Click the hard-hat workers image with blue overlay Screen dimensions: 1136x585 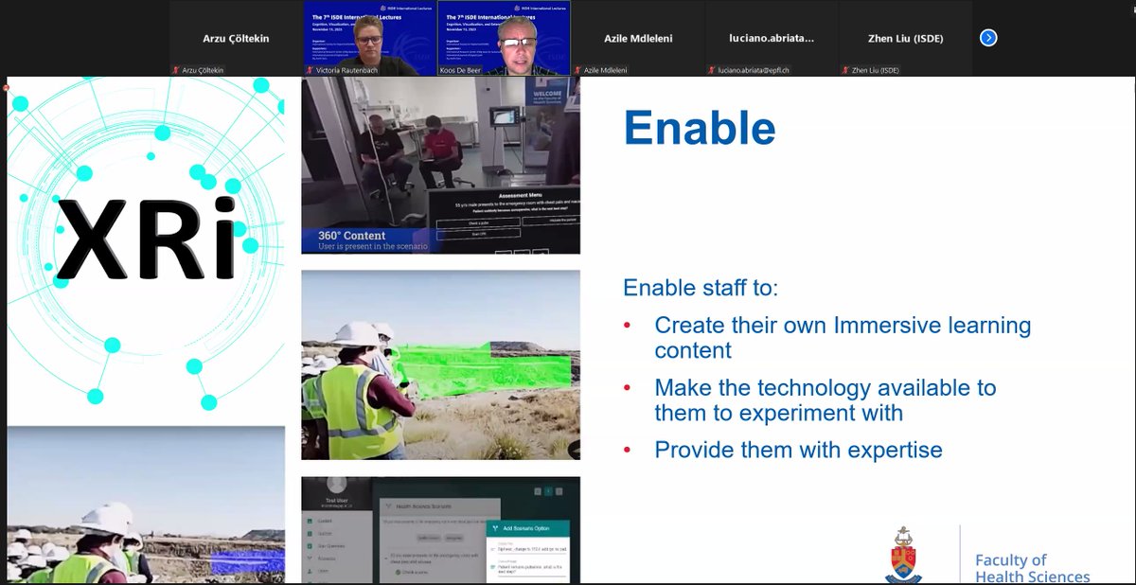coord(147,505)
